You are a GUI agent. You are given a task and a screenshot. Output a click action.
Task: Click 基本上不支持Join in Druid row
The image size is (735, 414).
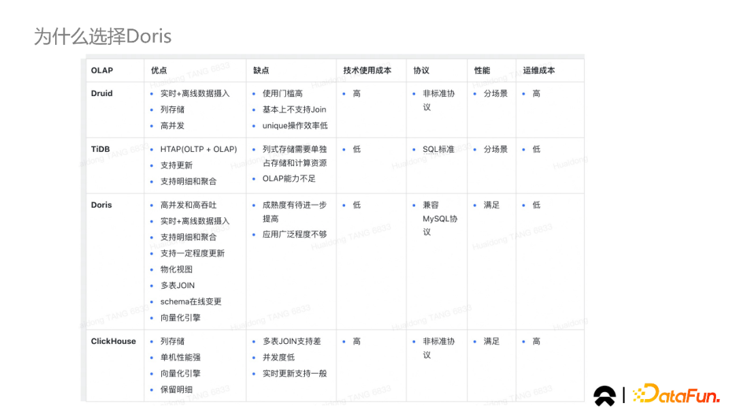[294, 110]
